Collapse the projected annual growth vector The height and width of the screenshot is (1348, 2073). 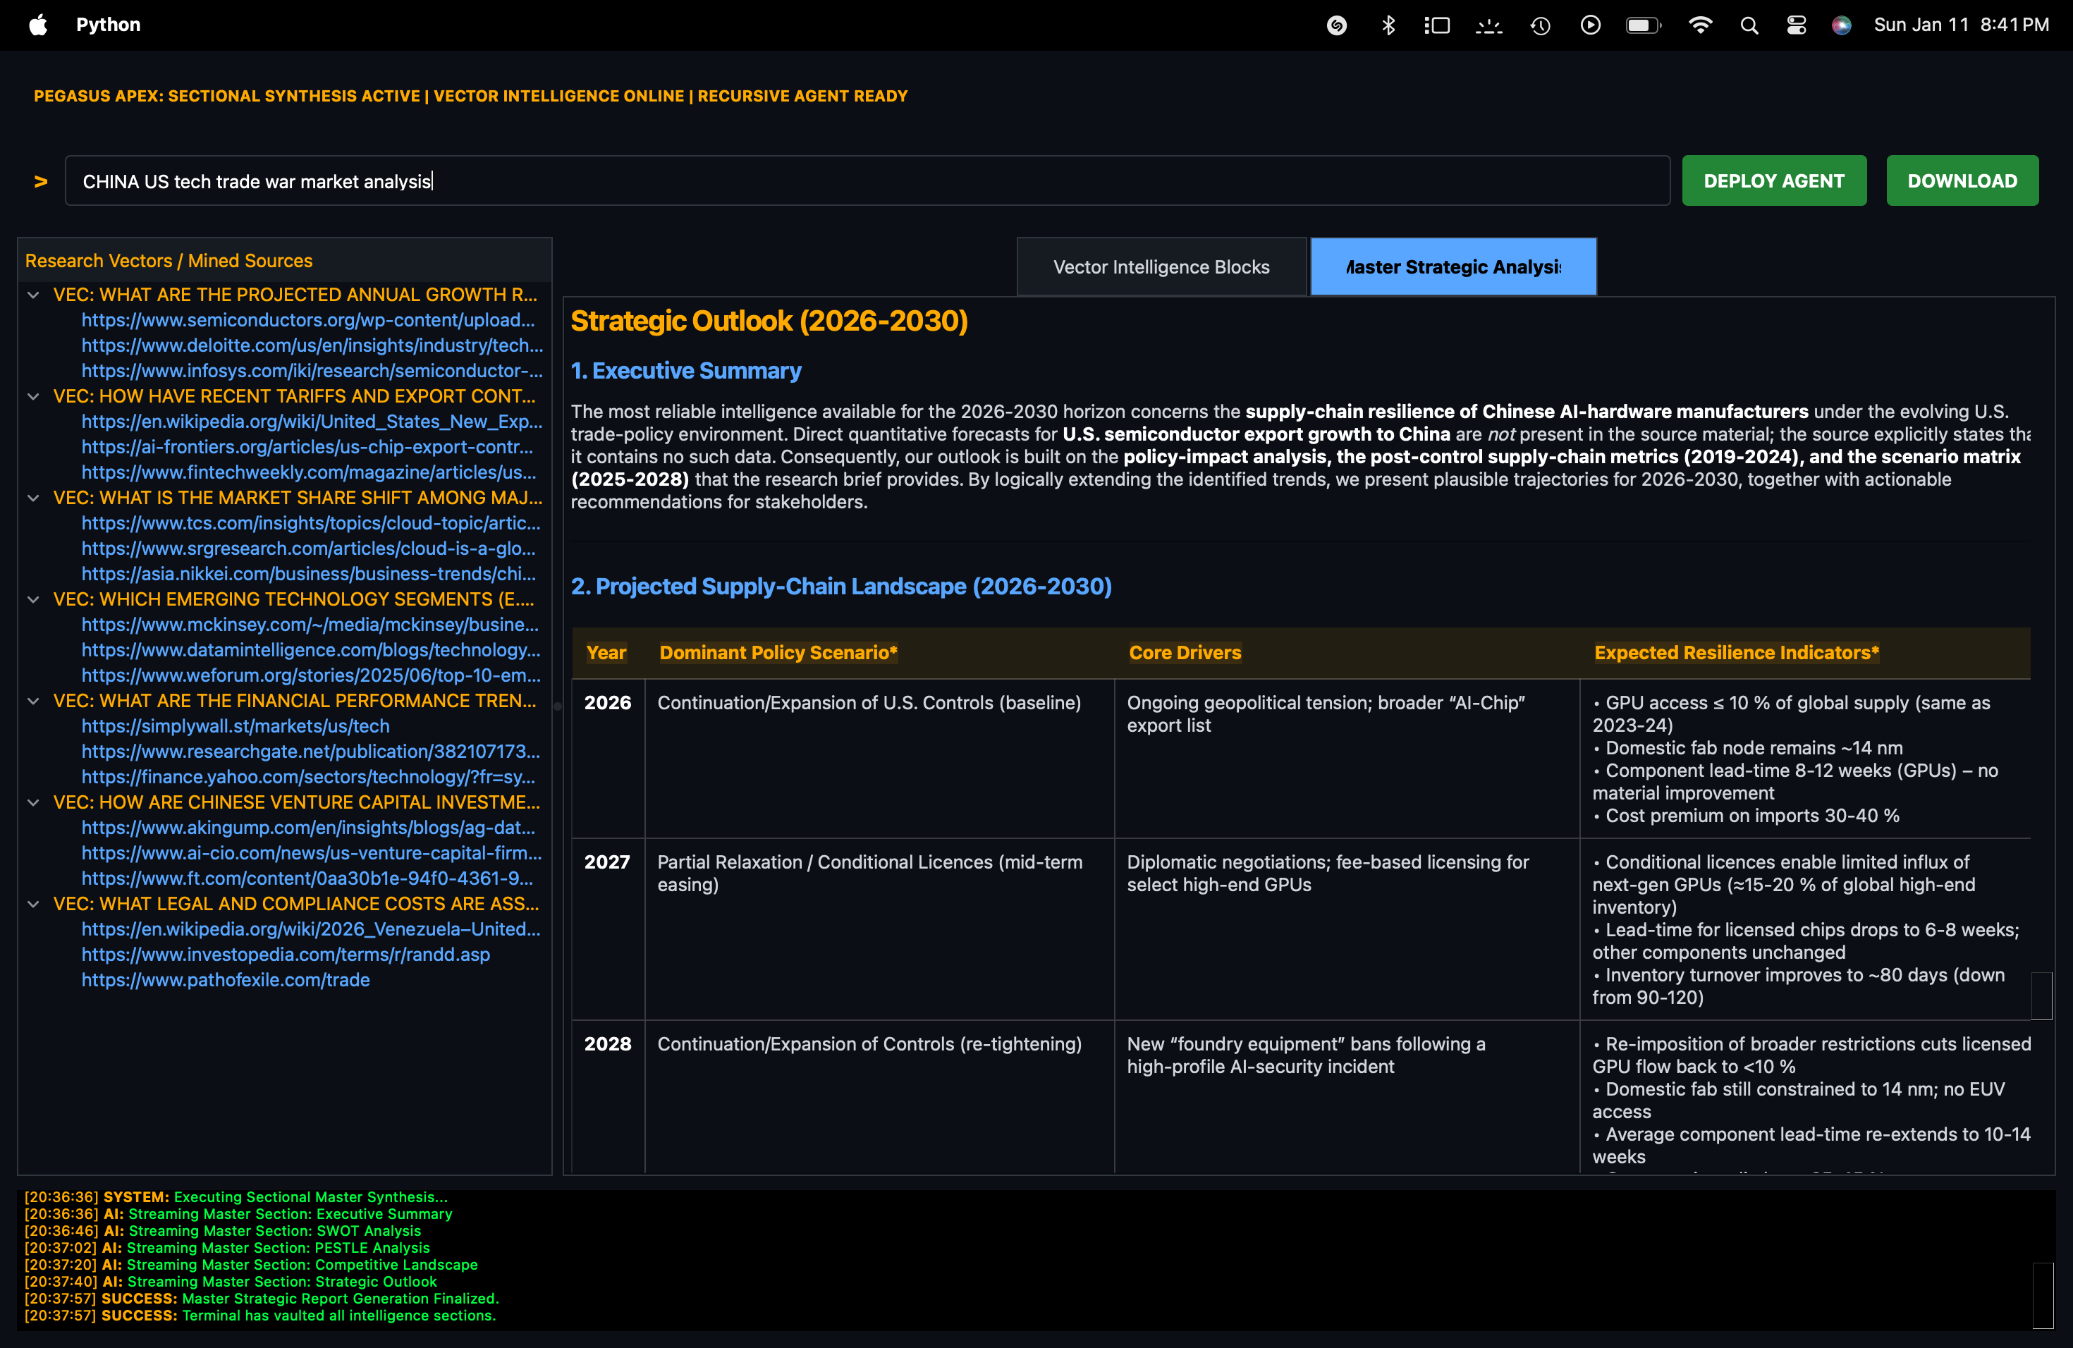tap(34, 295)
